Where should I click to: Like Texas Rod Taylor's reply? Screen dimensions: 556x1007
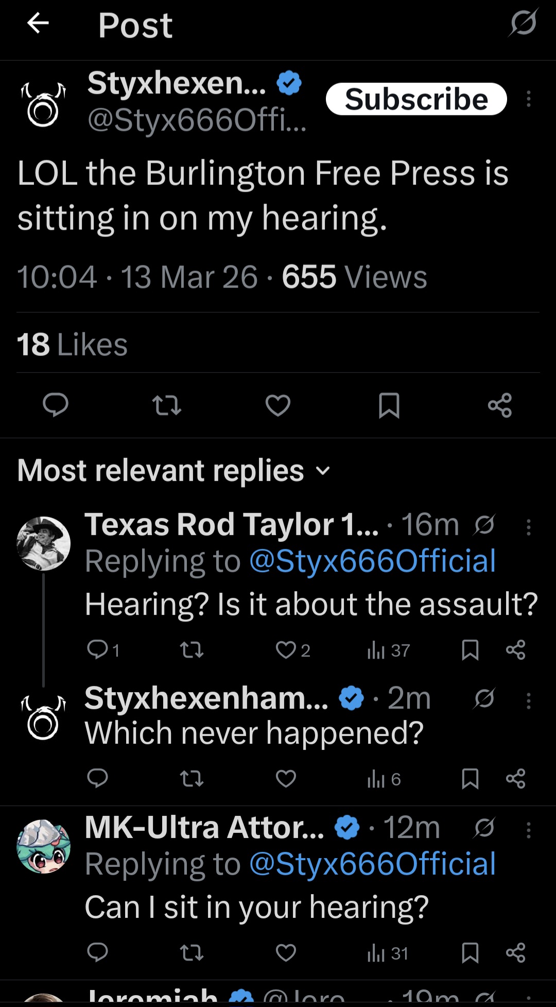pyautogui.click(x=292, y=650)
